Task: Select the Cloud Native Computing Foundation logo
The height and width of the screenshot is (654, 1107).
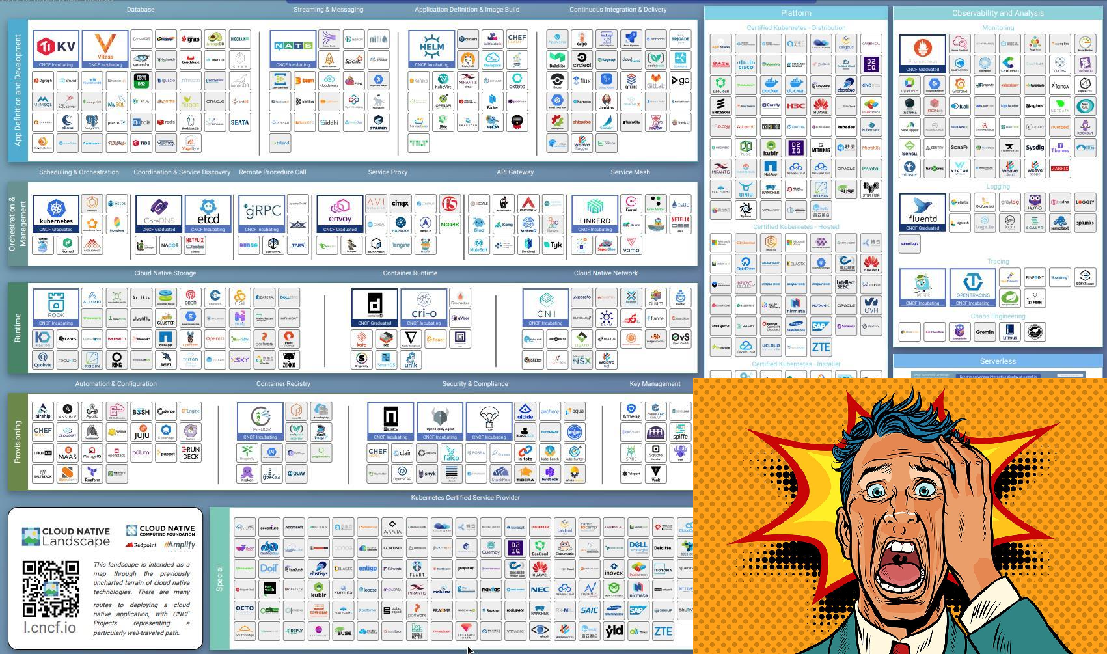Action: pyautogui.click(x=160, y=531)
